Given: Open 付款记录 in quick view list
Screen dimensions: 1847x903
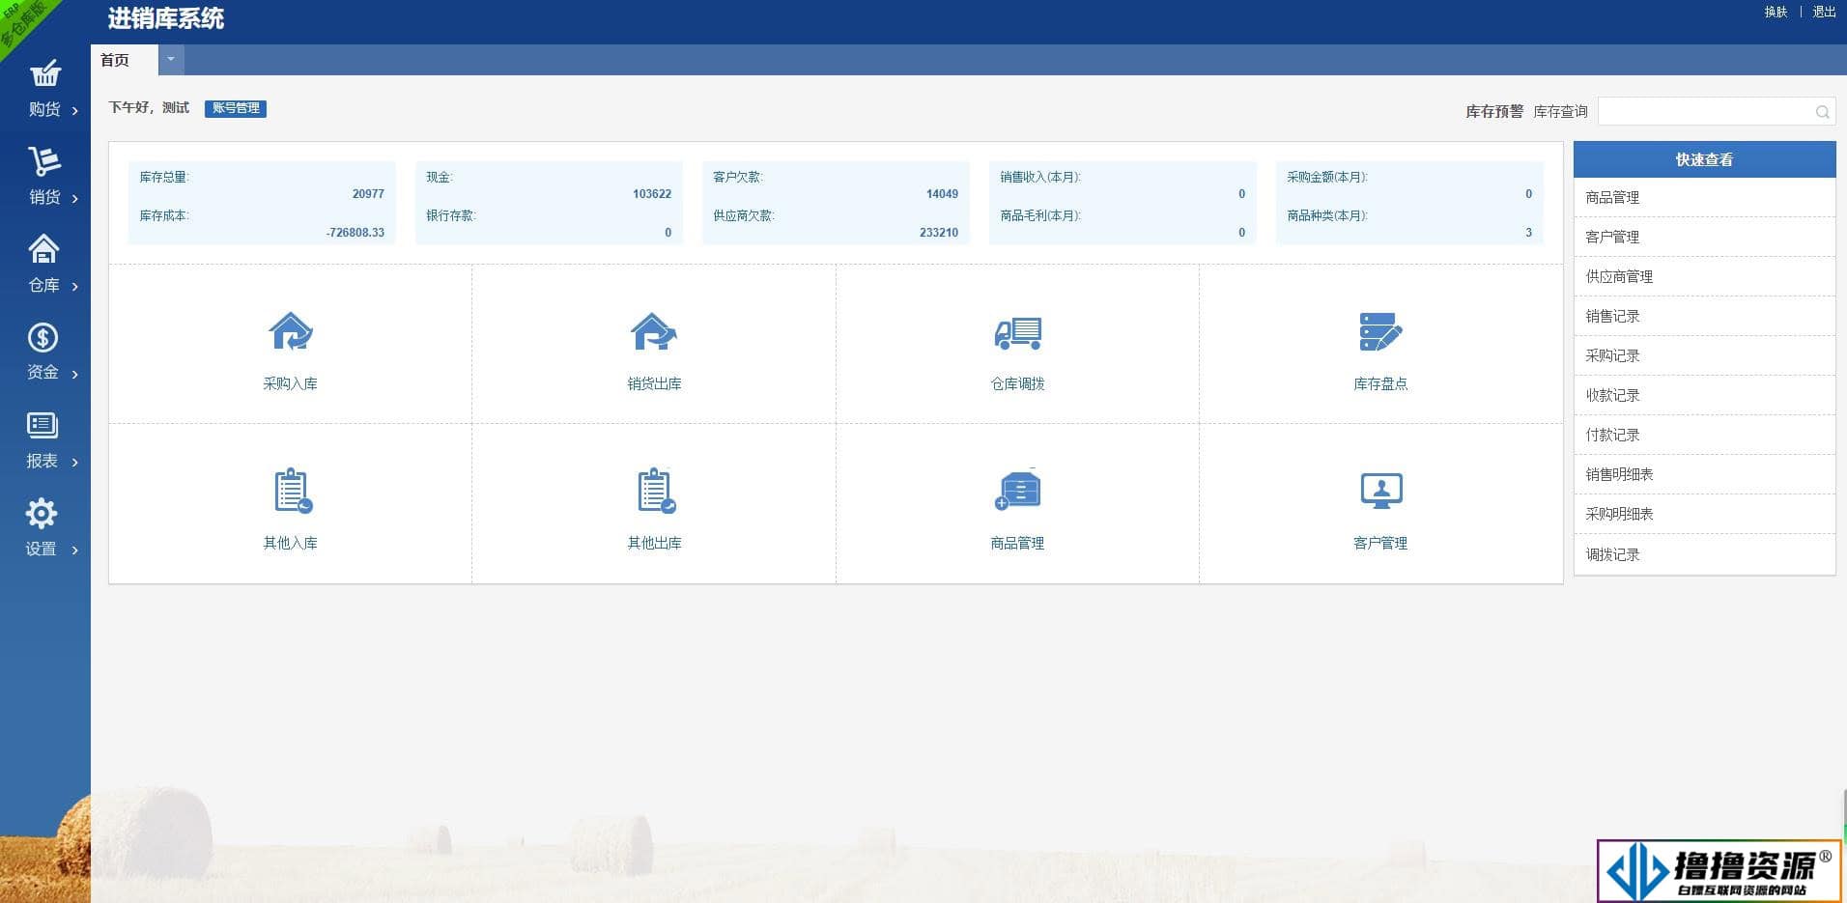Looking at the screenshot, I should 1704,435.
